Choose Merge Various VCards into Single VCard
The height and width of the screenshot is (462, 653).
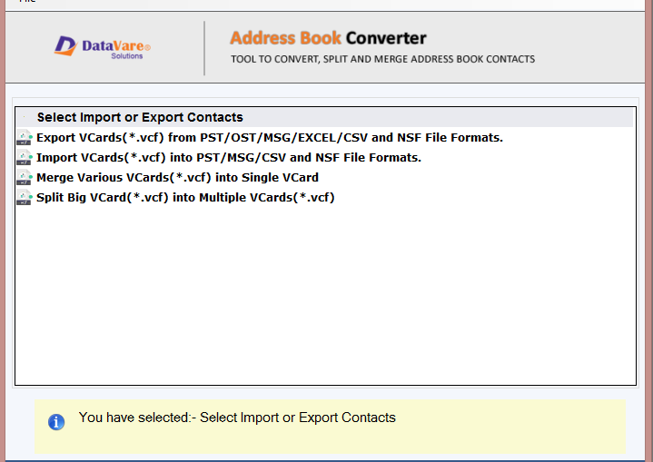pyautogui.click(x=177, y=178)
